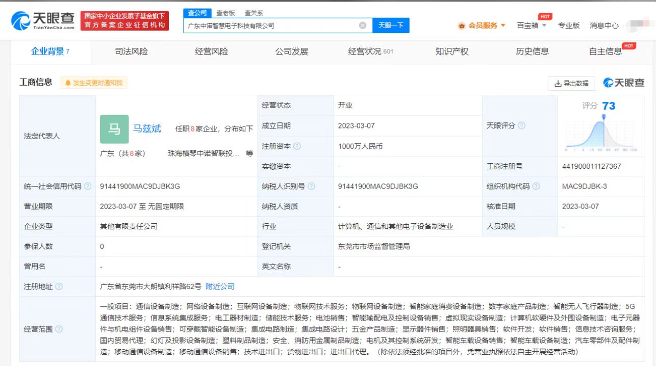Click the 发生变更时通知我 button
Viewport: 656px width, 366px height.
click(93, 83)
